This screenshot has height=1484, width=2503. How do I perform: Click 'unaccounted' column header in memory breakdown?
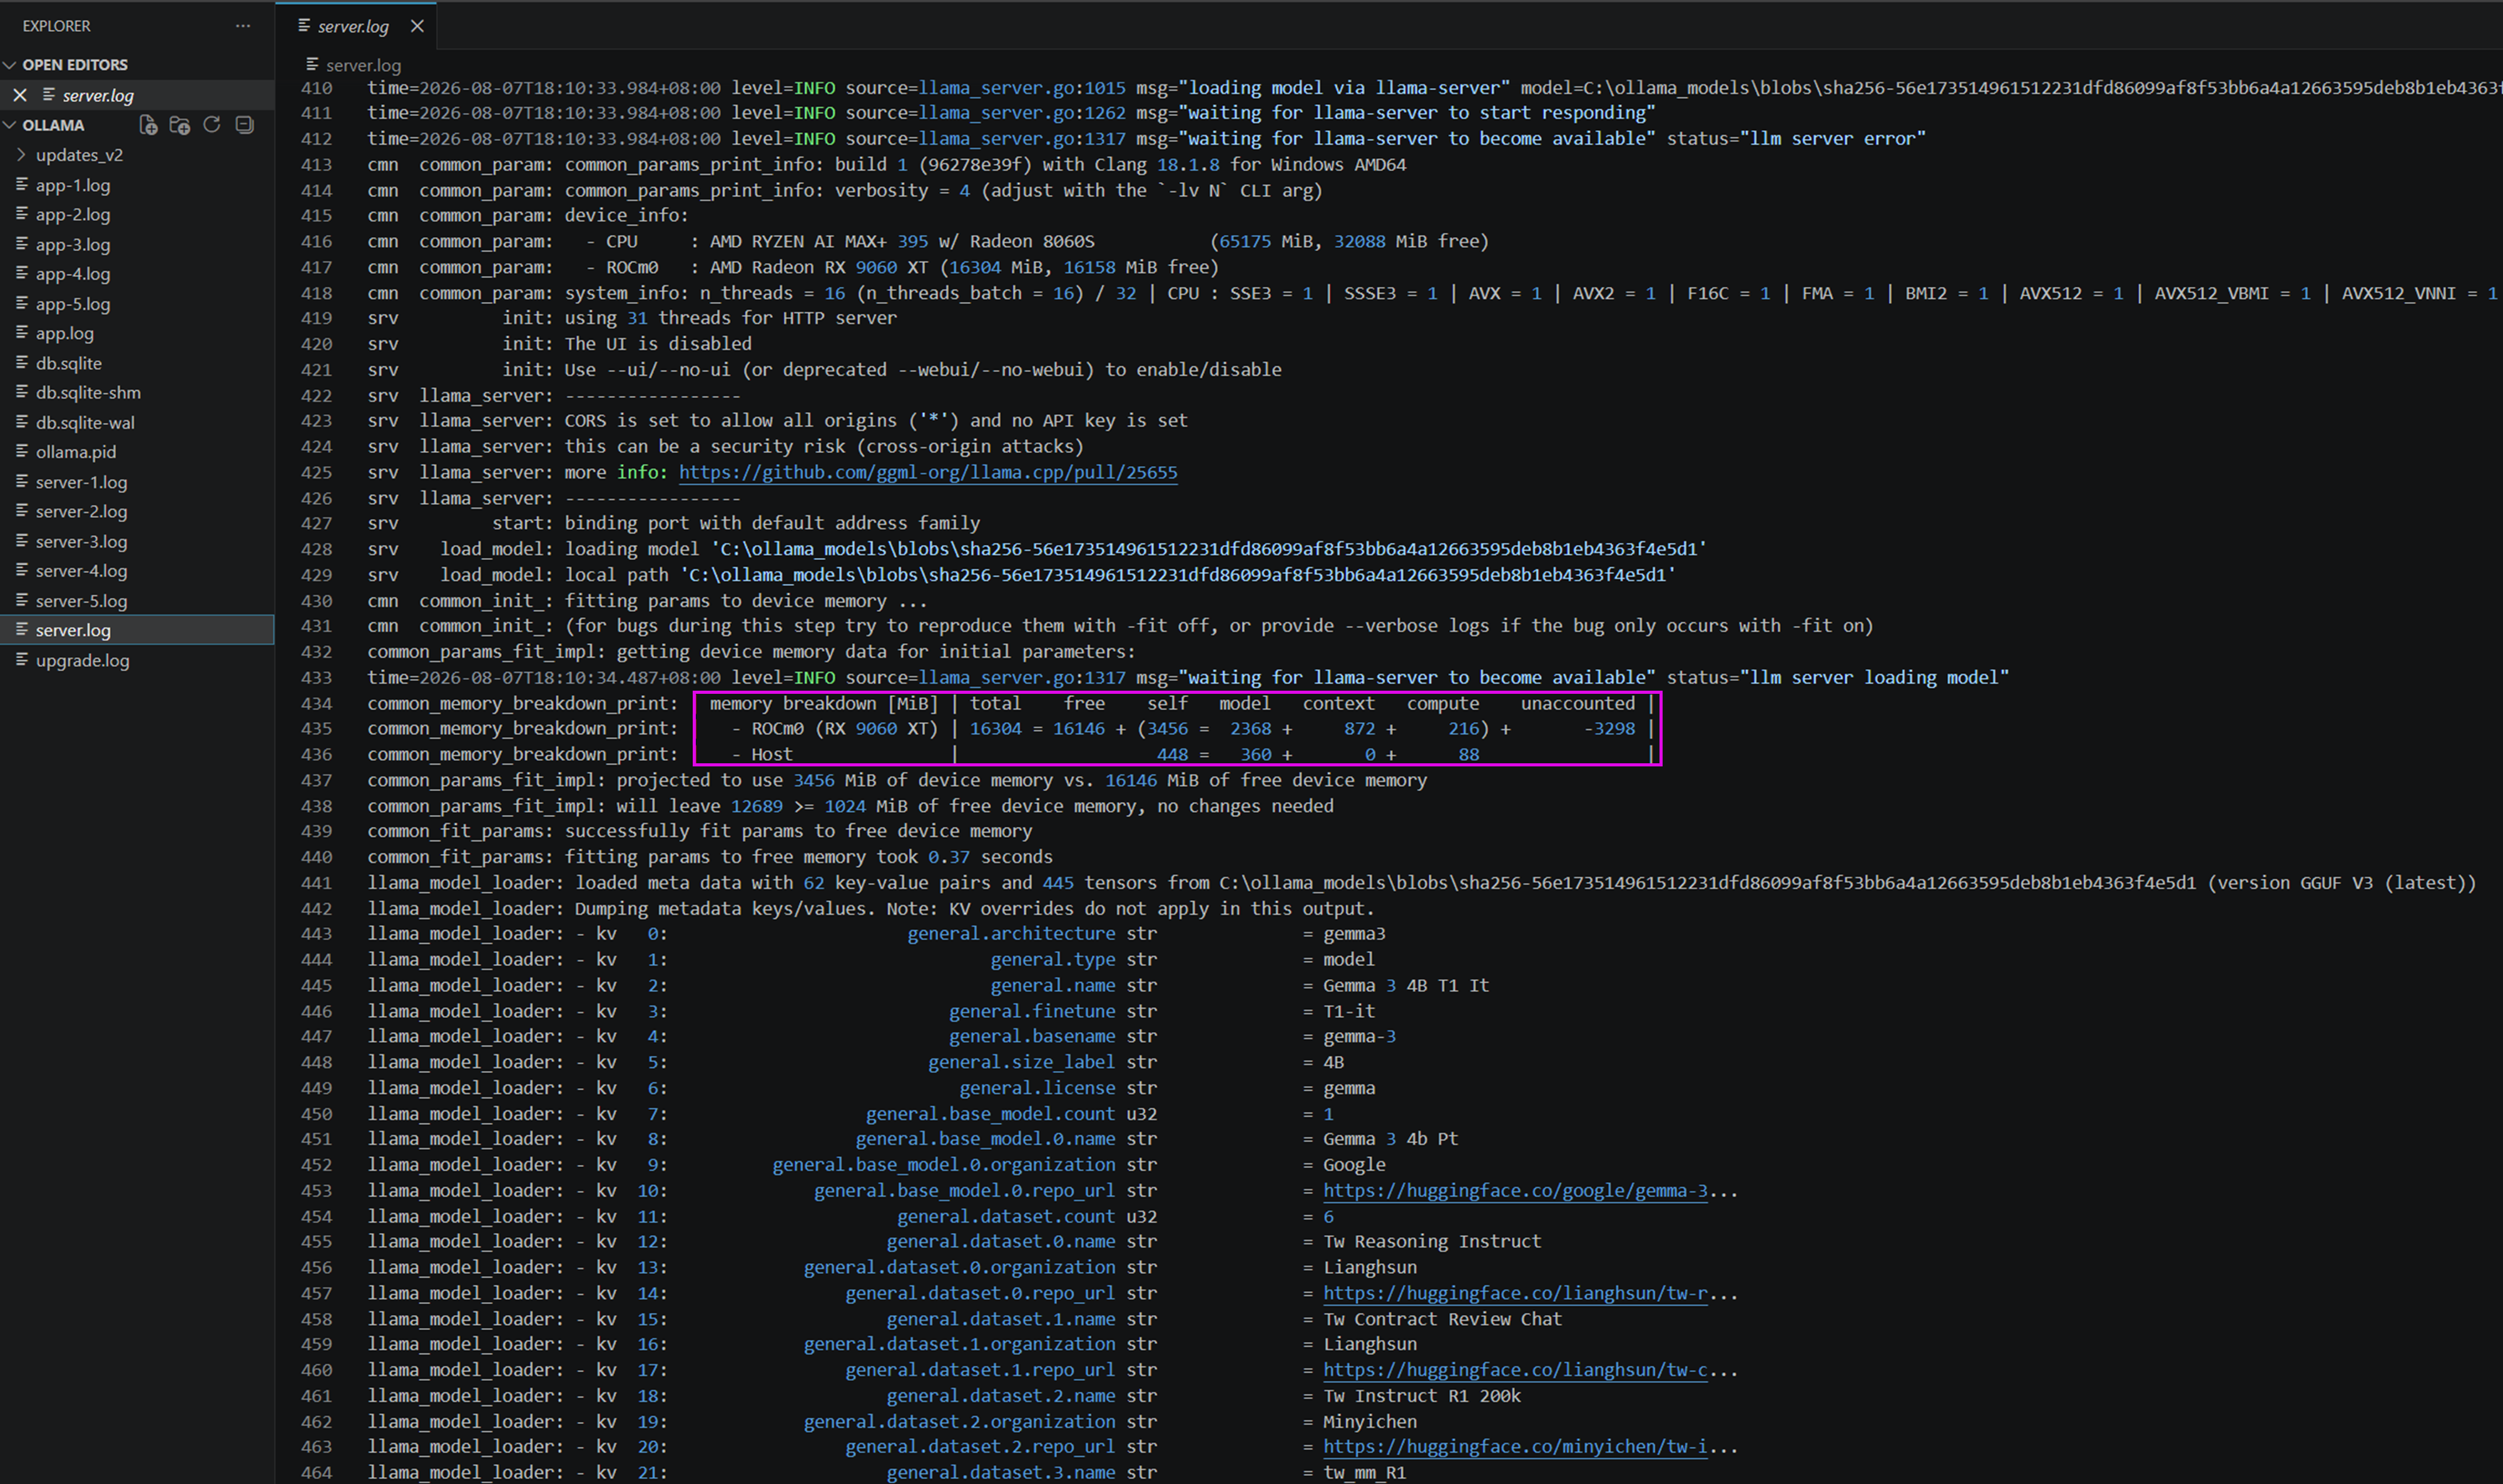(x=1578, y=703)
